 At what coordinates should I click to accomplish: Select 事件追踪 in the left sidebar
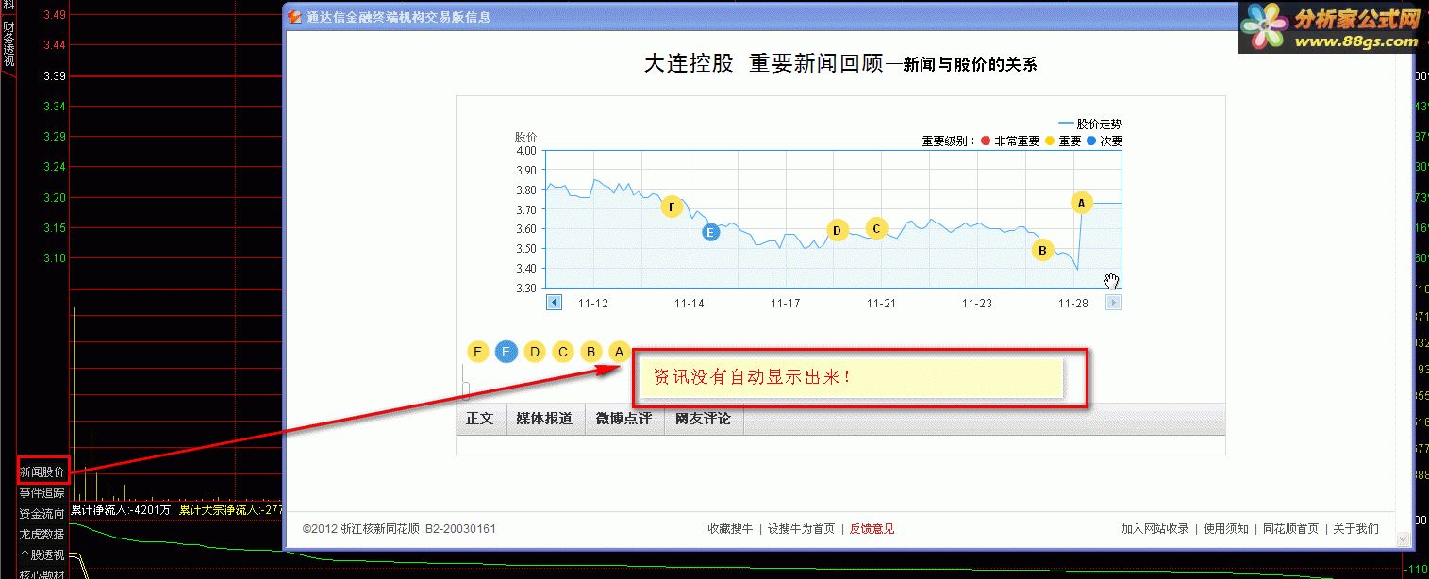click(x=42, y=493)
